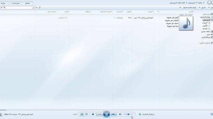The height and width of the screenshot is (119, 213).
Task: Click "إنشاء قائمة تشغيل" create playlist button
Action: point(189,8)
